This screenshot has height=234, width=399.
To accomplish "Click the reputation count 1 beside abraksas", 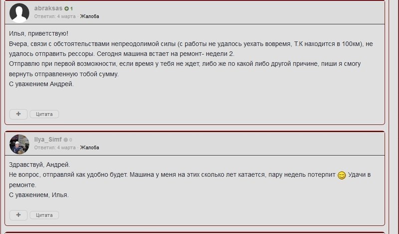I will (x=72, y=9).
